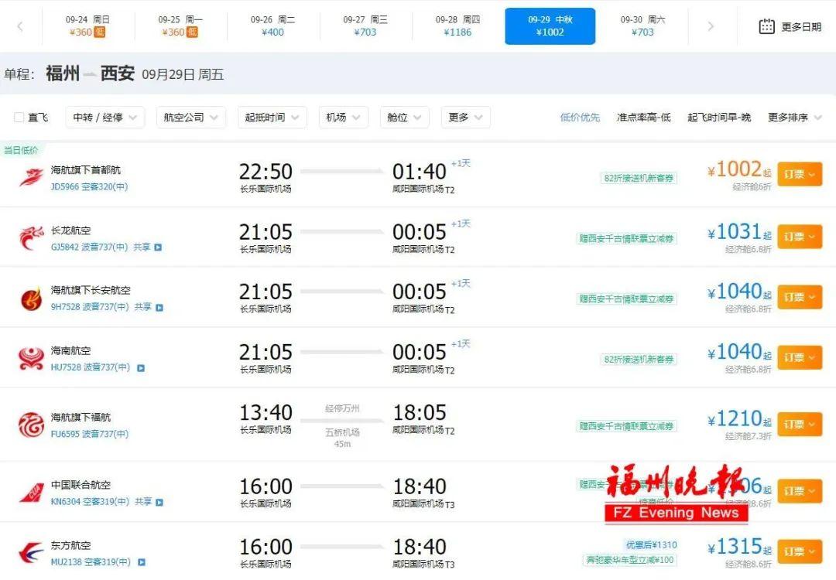The image size is (836, 580).
Task: Enable the 直飞 direct-flight checkbox
Action: coord(19,117)
